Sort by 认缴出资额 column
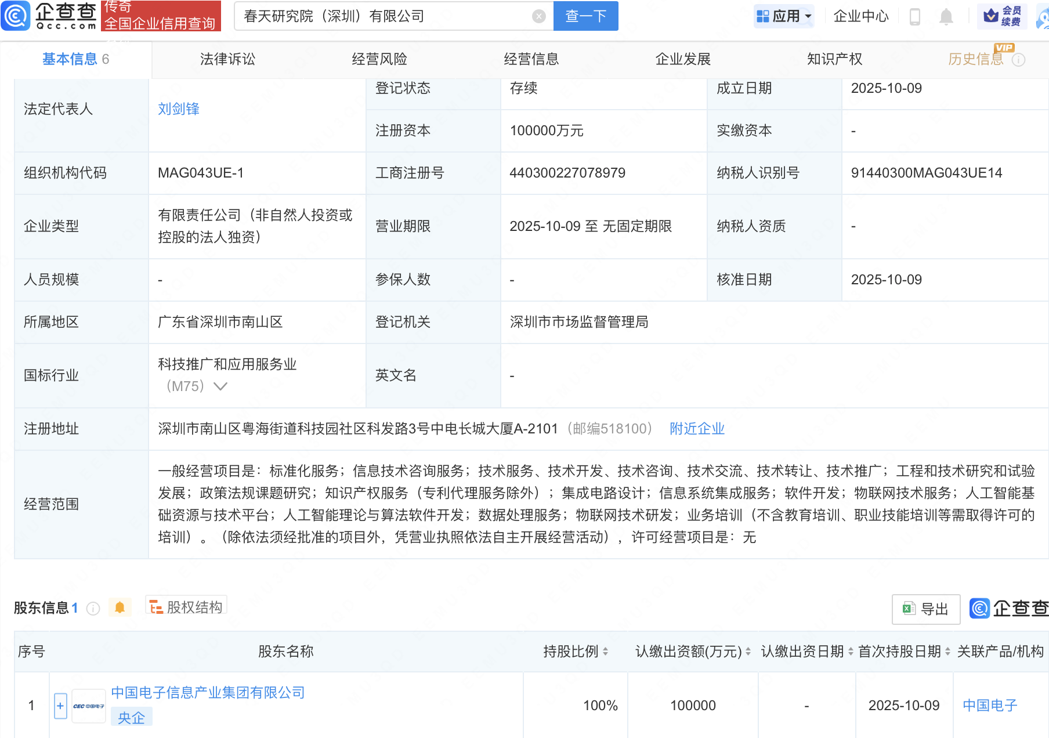This screenshot has height=738, width=1049. click(x=748, y=652)
